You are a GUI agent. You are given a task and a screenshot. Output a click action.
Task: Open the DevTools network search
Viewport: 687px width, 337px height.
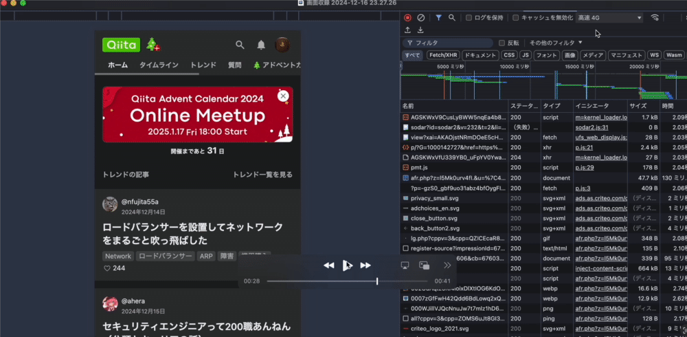452,18
